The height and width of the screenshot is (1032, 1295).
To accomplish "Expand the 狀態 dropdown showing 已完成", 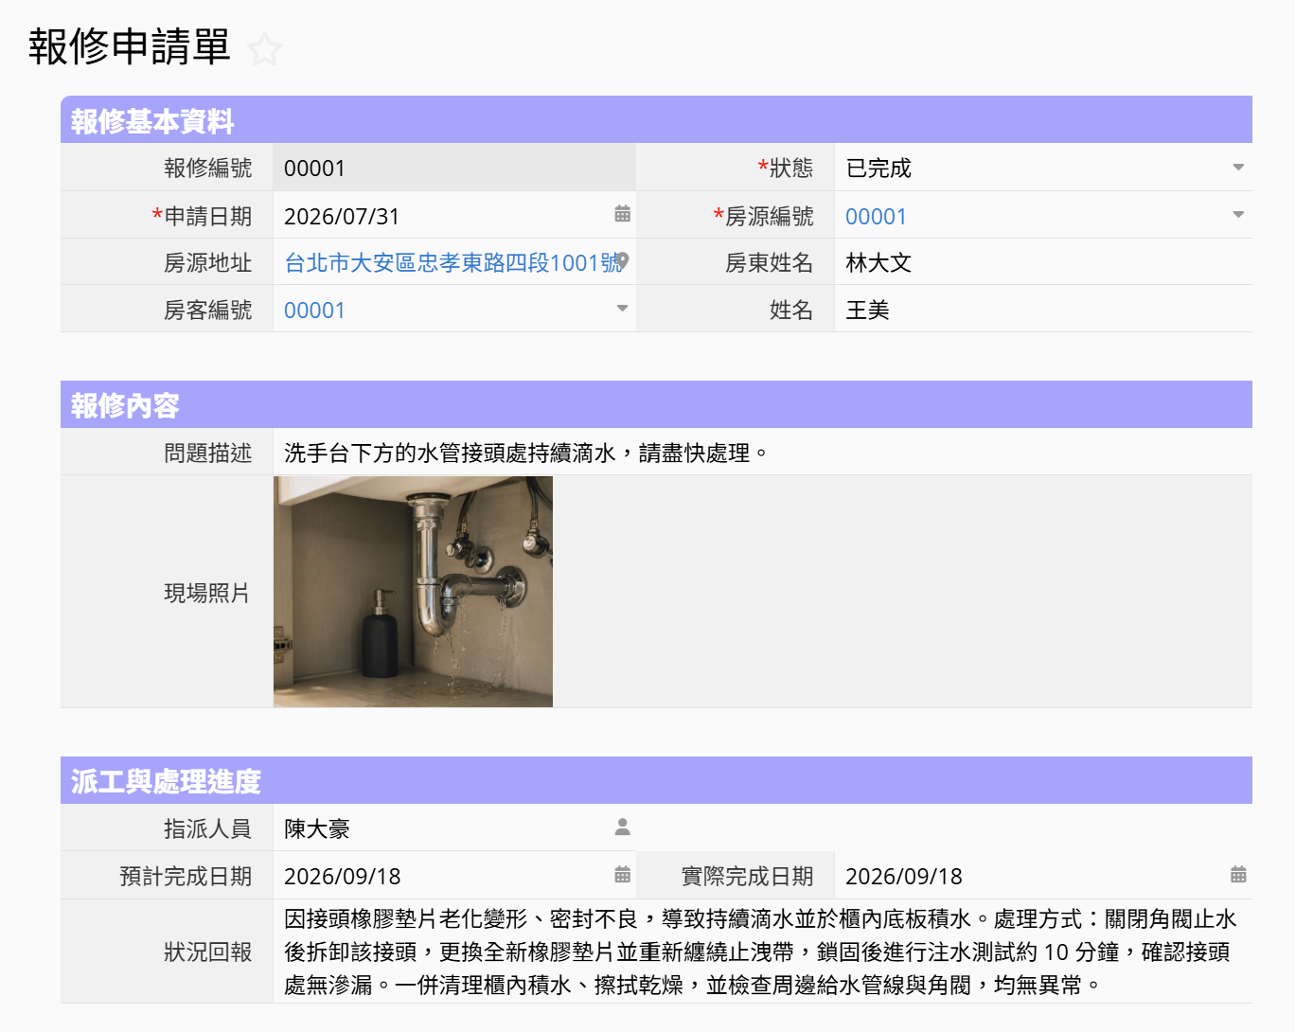I will point(1238,168).
